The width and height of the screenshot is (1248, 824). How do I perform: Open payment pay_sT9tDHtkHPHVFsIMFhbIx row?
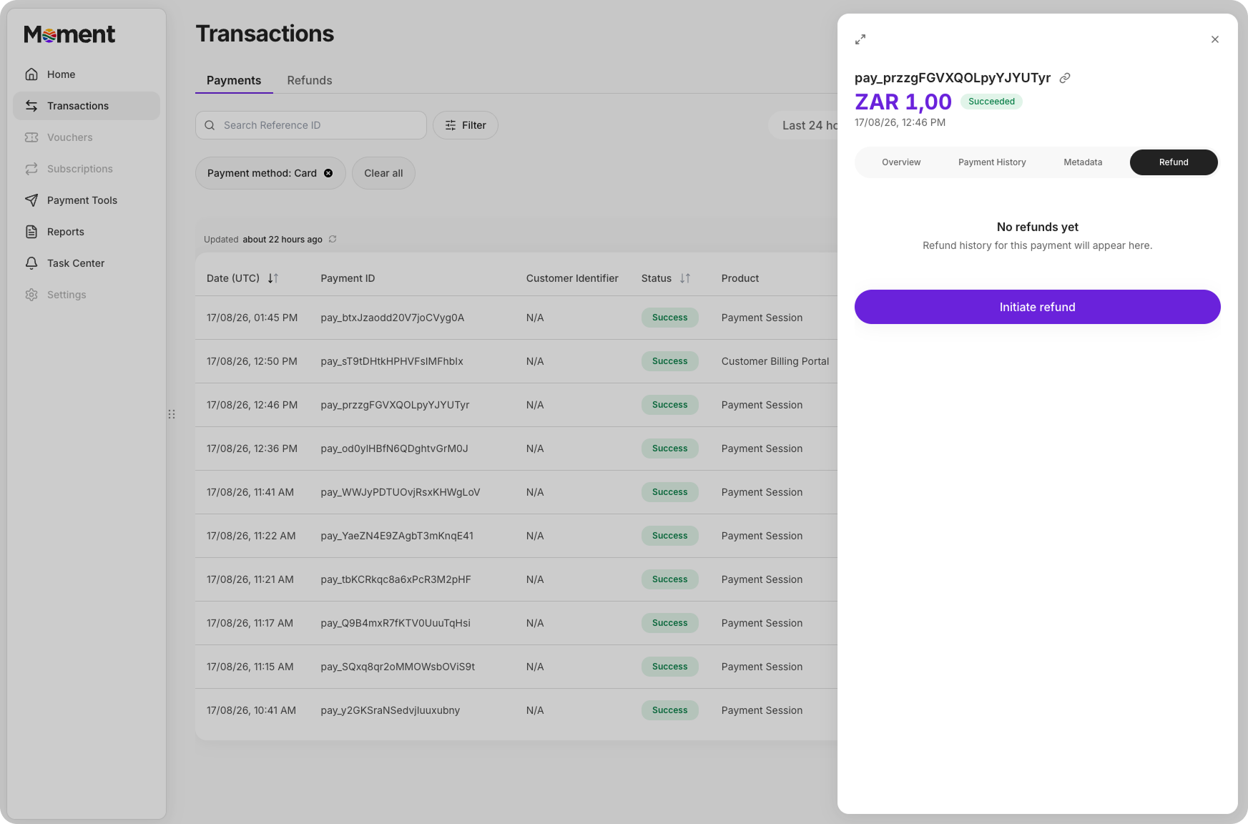(516, 361)
